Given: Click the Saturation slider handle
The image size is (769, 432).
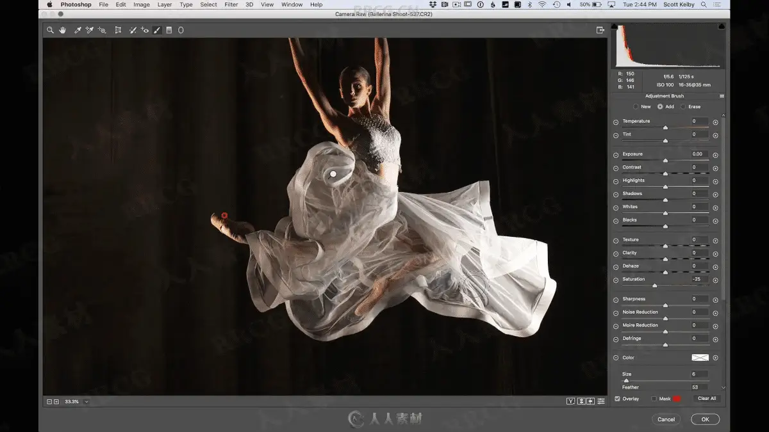Looking at the screenshot, I should [x=654, y=286].
